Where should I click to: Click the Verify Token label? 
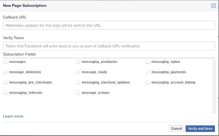pos(14,38)
